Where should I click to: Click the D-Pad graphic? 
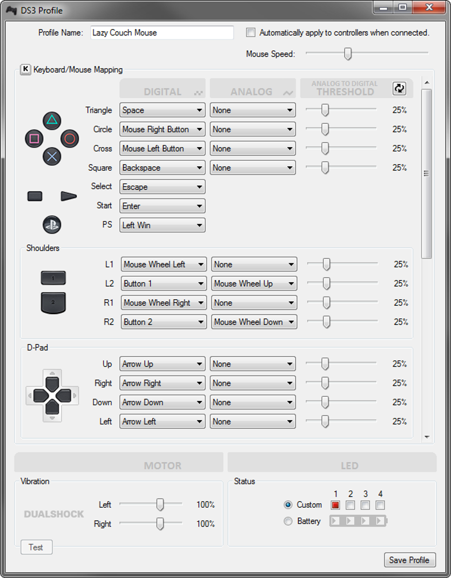52,395
